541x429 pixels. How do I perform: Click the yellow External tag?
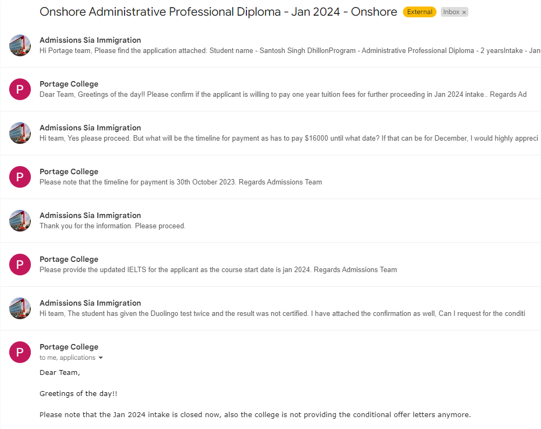(420, 12)
